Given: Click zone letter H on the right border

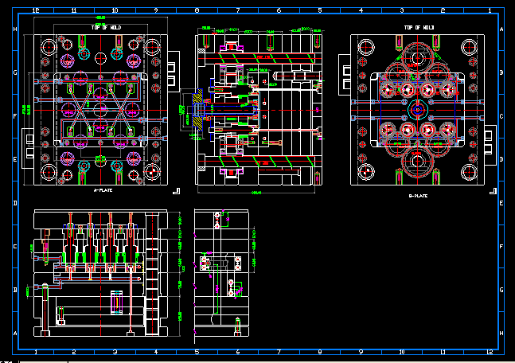Looking at the screenshot, I should pos(501,333).
